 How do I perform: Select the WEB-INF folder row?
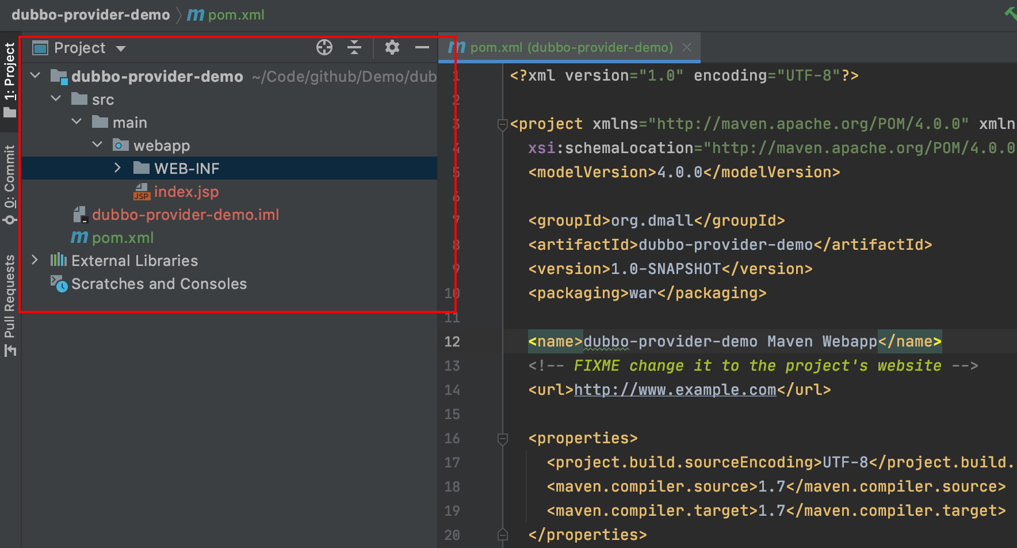pos(230,168)
